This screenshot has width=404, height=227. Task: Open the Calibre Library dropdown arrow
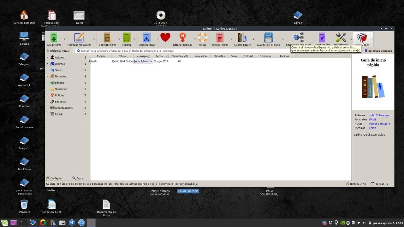pos(253,39)
